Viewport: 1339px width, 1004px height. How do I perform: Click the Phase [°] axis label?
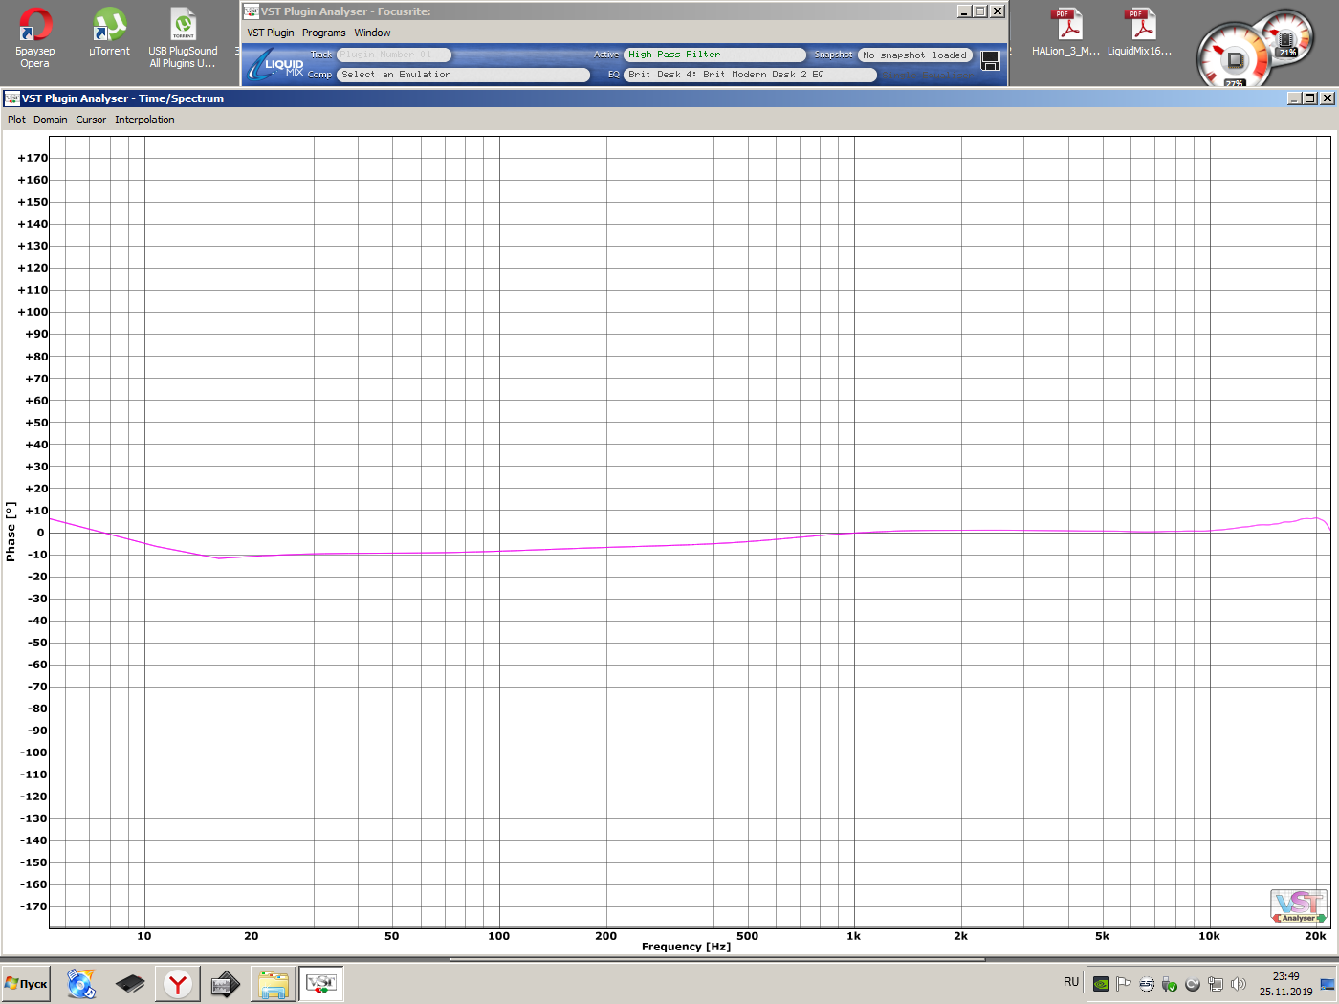tap(11, 531)
